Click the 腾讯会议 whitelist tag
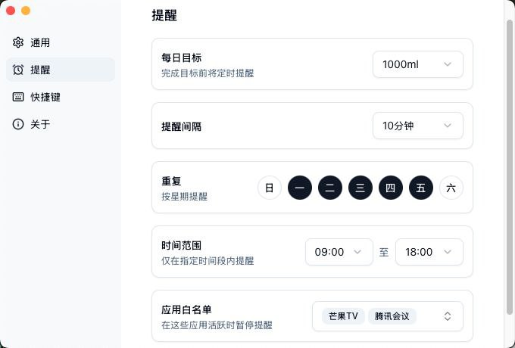The image size is (515, 348). click(392, 316)
